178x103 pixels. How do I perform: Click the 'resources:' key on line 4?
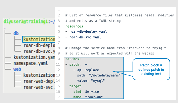tap(75, 26)
